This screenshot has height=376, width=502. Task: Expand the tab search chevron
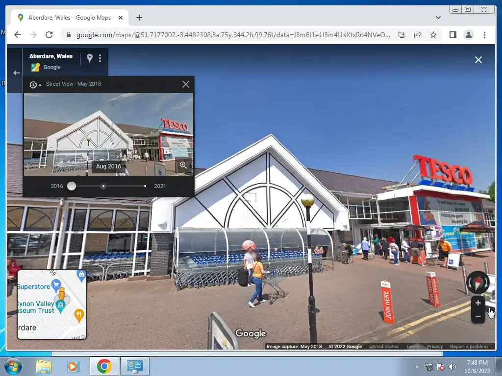pyautogui.click(x=438, y=18)
